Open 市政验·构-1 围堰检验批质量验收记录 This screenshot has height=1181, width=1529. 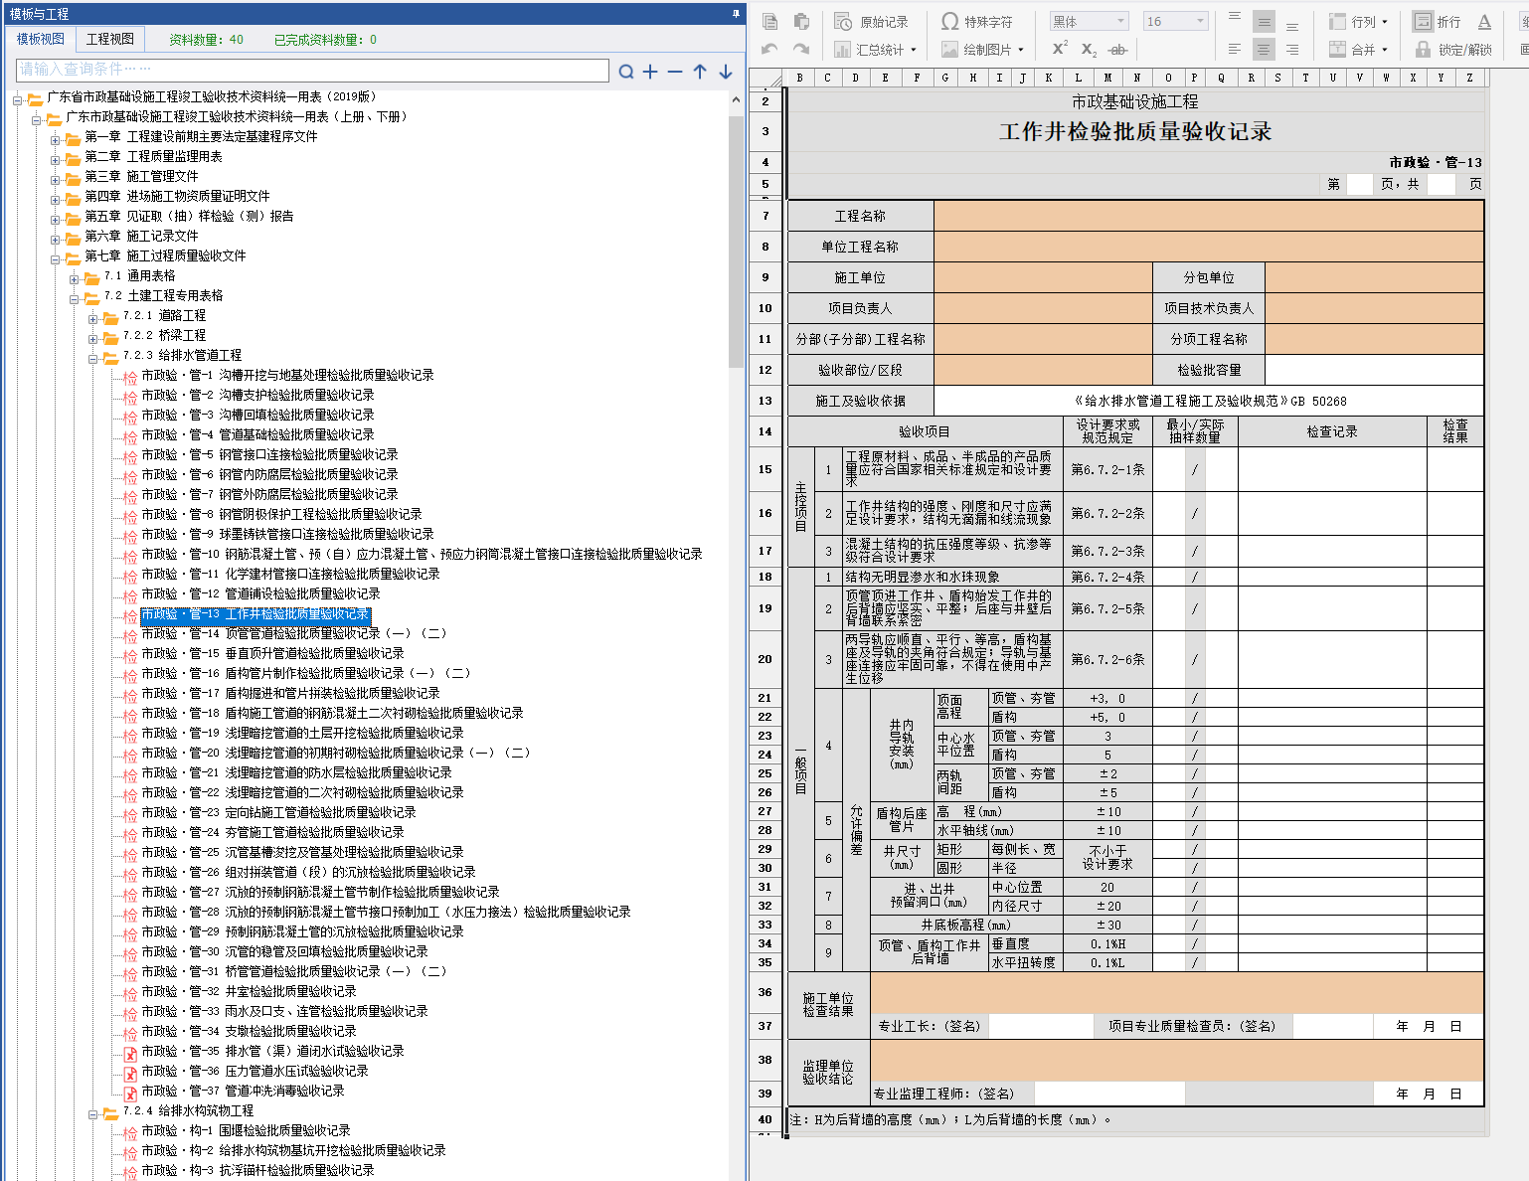[246, 1130]
